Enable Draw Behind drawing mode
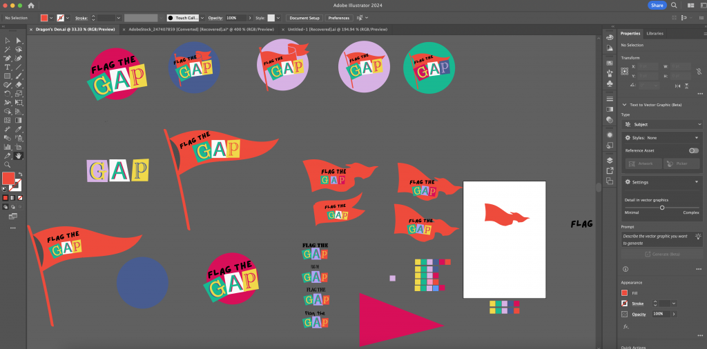Image resolution: width=707 pixels, height=349 pixels. [12, 207]
